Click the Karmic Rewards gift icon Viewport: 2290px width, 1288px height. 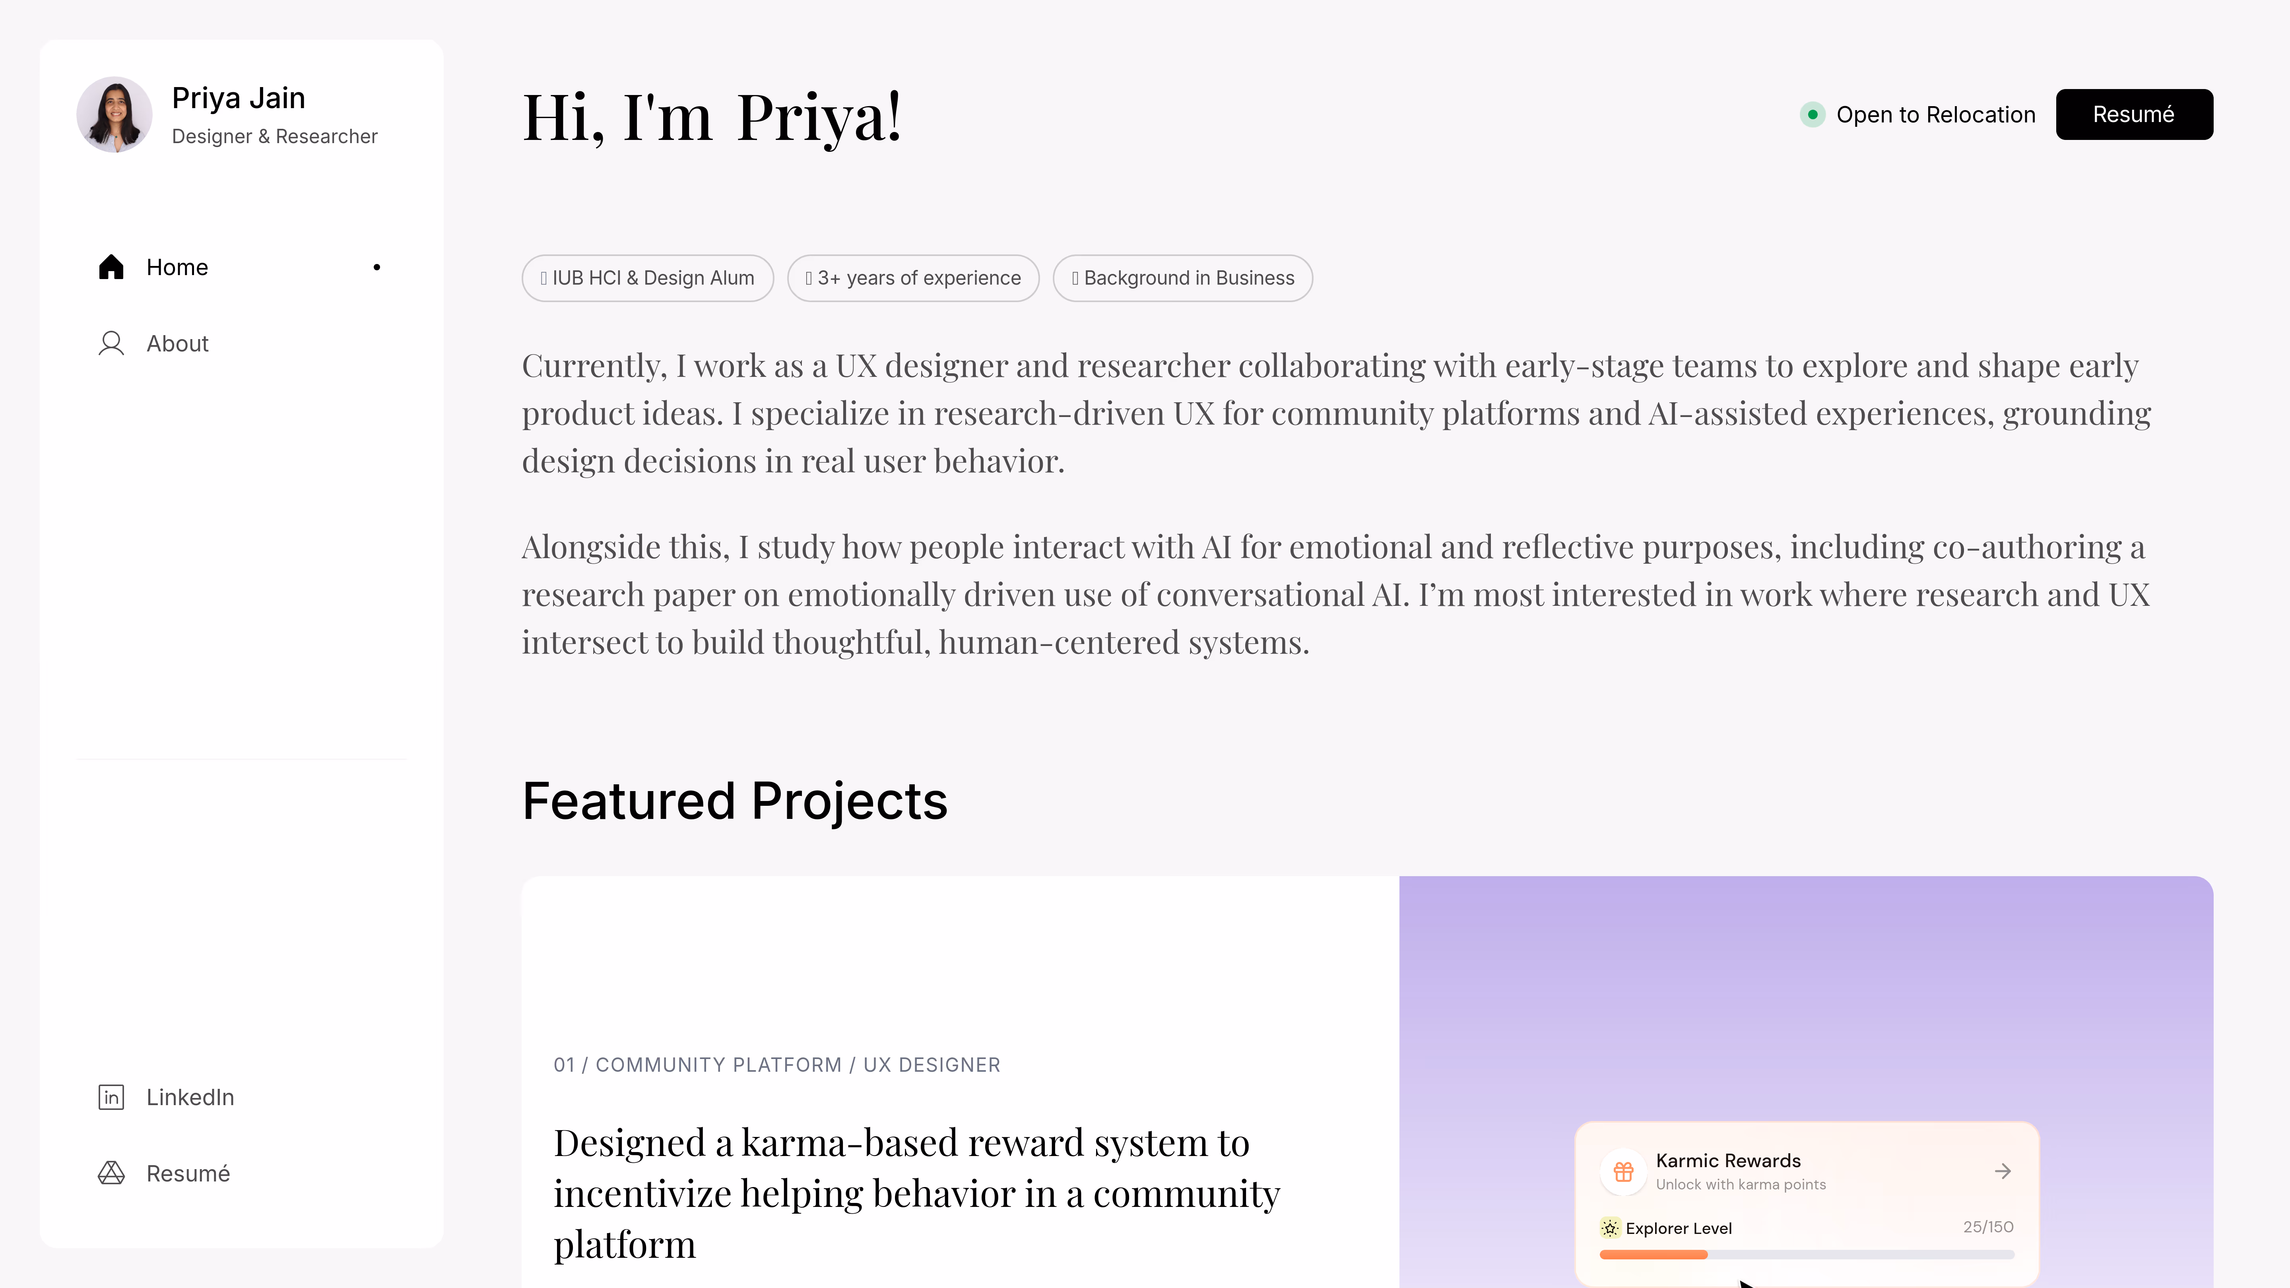(1623, 1172)
